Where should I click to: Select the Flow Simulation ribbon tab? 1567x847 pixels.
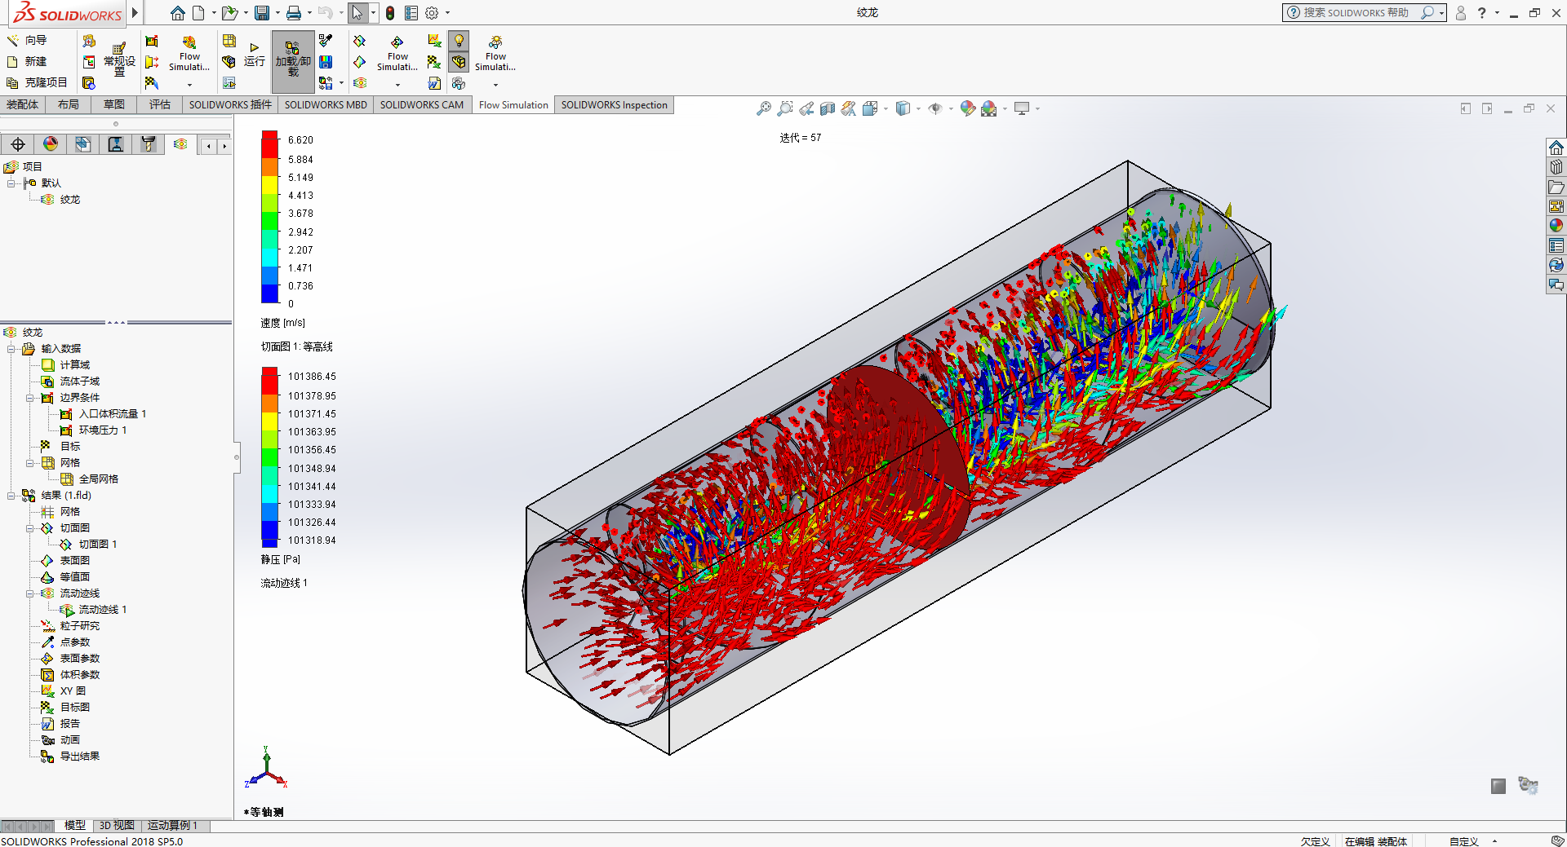tap(513, 104)
